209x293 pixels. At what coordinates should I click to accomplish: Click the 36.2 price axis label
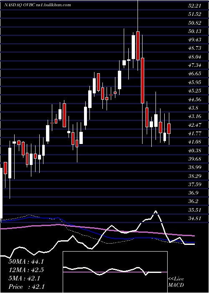click(x=193, y=201)
